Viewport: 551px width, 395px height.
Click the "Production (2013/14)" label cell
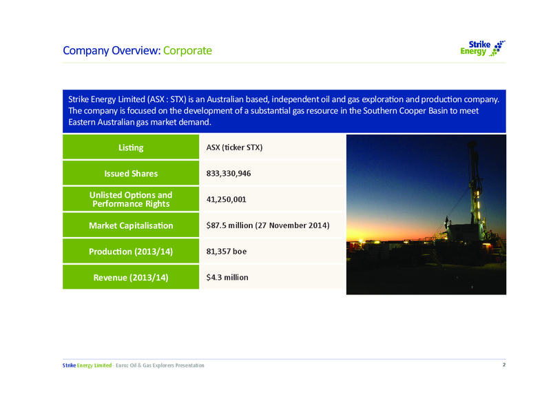(131, 251)
